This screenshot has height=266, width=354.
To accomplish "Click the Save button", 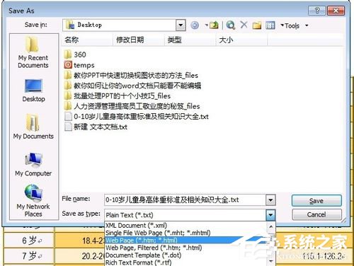I will (316, 201).
